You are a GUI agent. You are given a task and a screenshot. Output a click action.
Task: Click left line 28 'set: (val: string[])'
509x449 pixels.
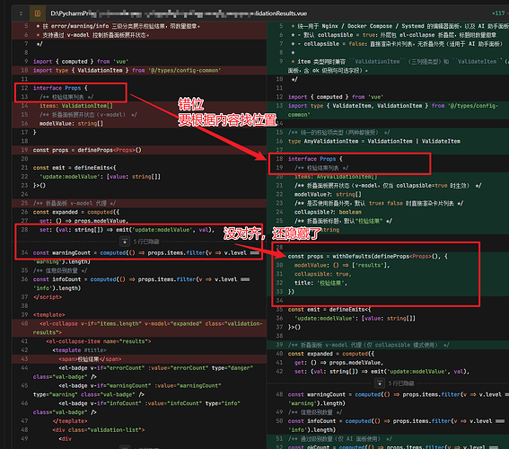coord(127,230)
